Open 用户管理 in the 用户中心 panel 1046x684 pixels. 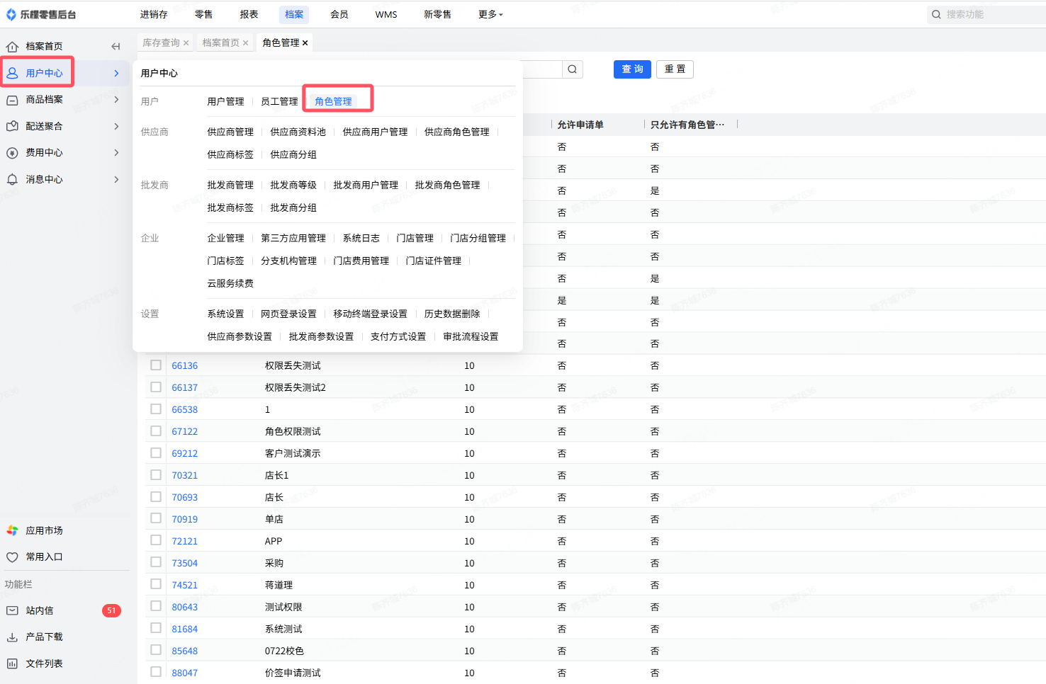tap(225, 102)
